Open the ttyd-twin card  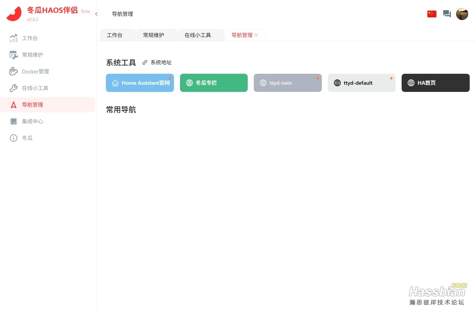tap(288, 83)
